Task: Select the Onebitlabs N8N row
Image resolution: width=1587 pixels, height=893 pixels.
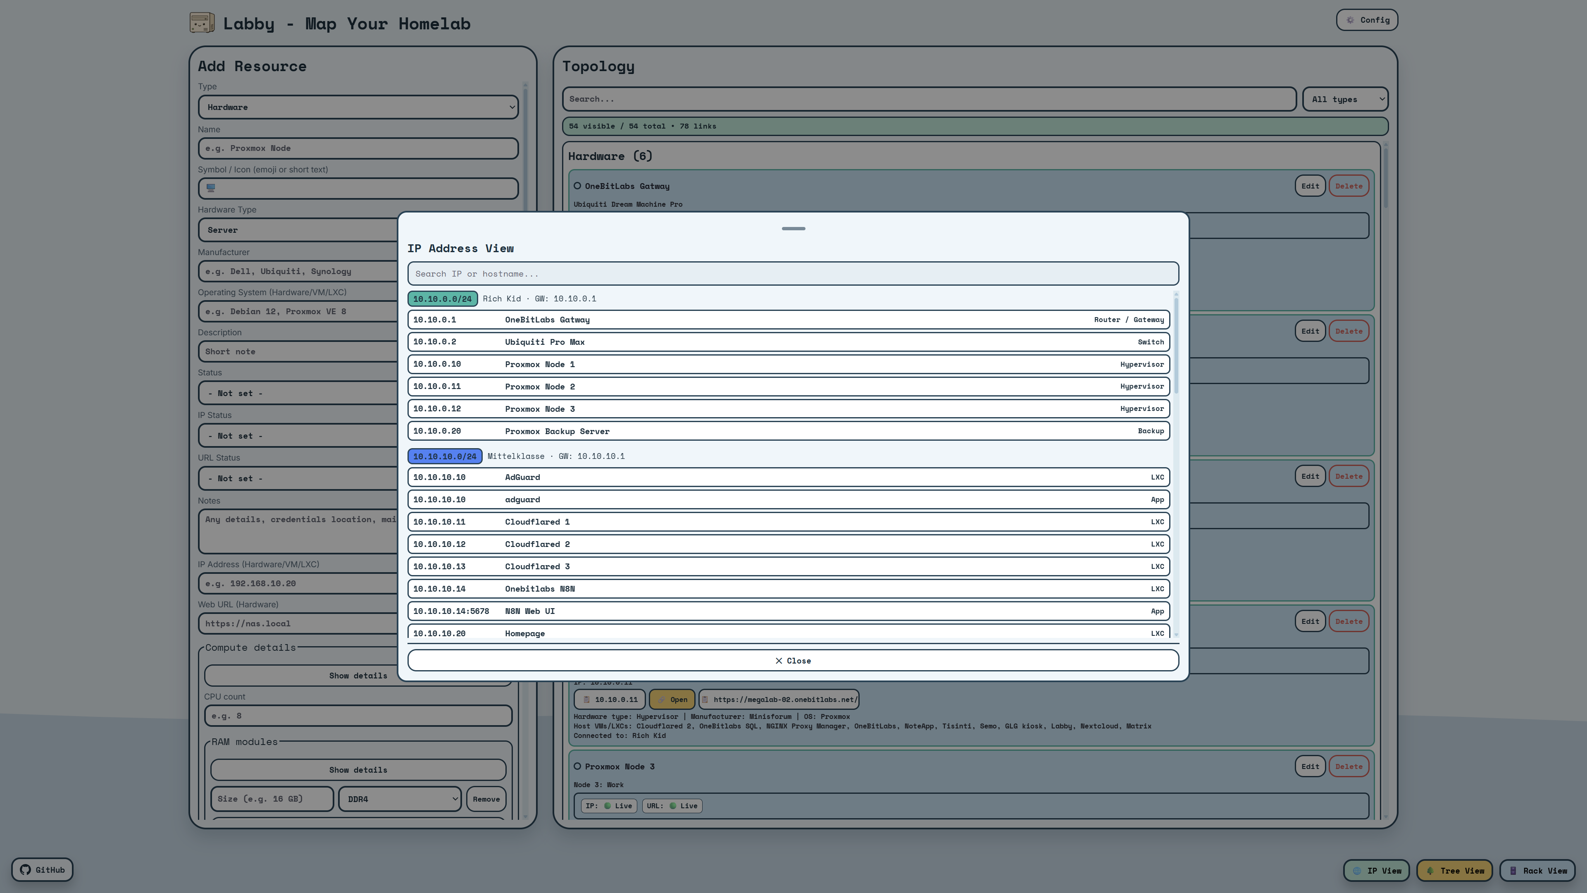Action: point(789,589)
